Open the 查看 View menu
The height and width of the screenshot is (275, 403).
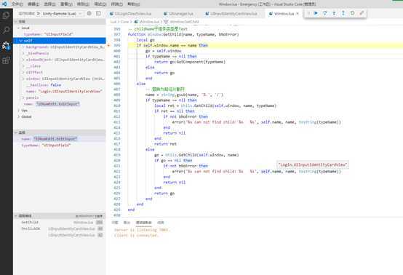(x=66, y=4)
